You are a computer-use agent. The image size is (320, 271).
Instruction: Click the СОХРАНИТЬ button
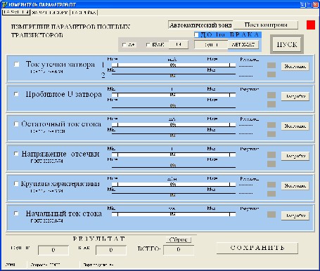coord(257,248)
